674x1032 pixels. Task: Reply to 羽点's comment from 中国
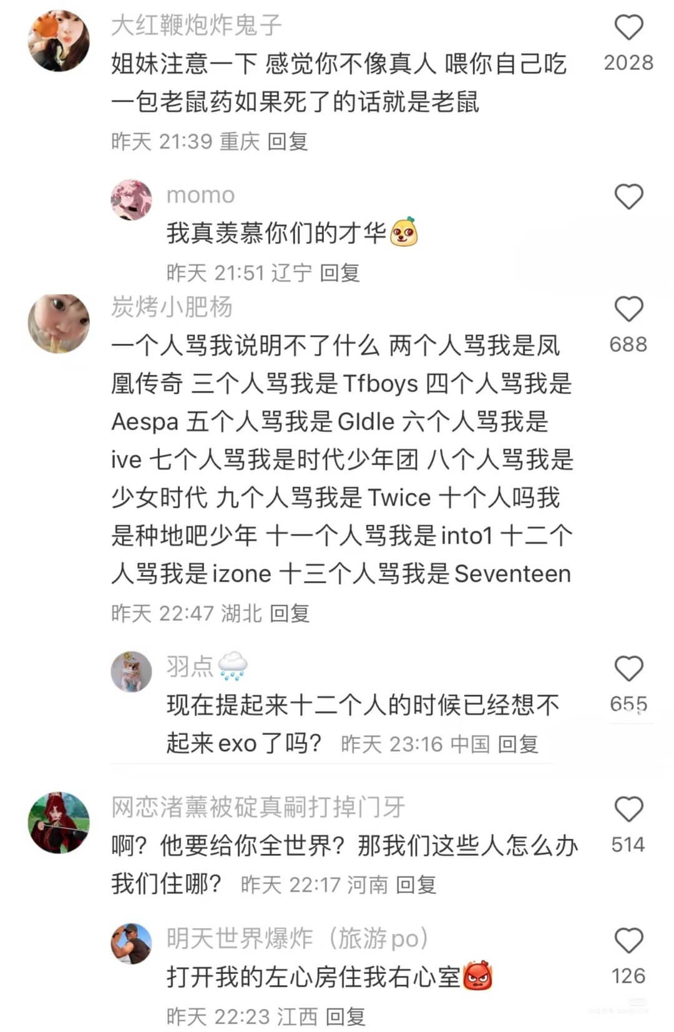519,744
